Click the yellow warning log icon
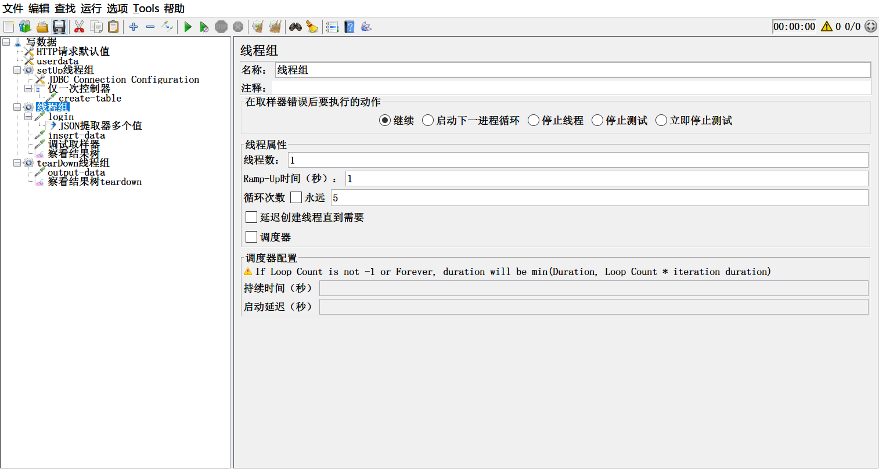The width and height of the screenshot is (879, 469). 827,27
